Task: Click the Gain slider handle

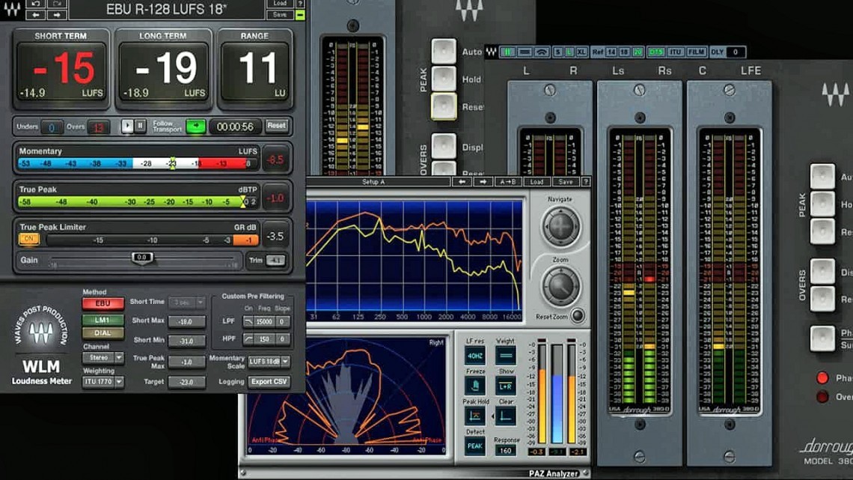Action: coord(141,258)
